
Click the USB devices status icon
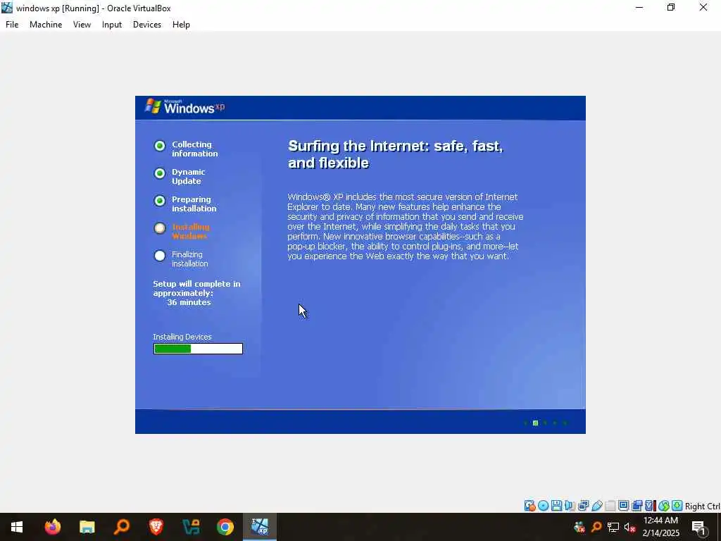coord(597,506)
